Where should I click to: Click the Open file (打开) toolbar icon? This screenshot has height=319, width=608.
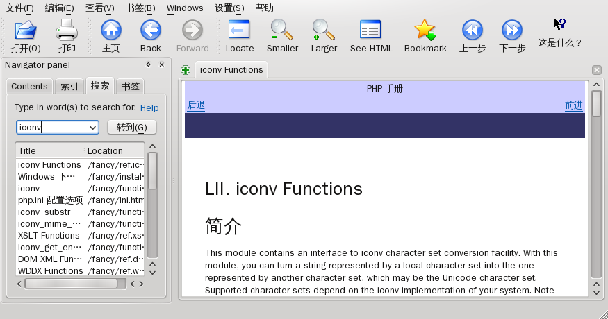click(x=26, y=31)
